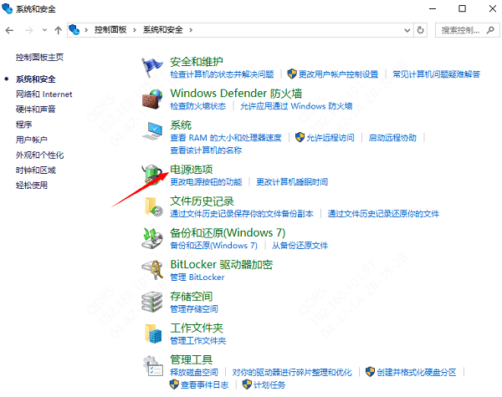The image size is (502, 397).
Task: Click the search magnifier icon
Action: pyautogui.click(x=490, y=30)
